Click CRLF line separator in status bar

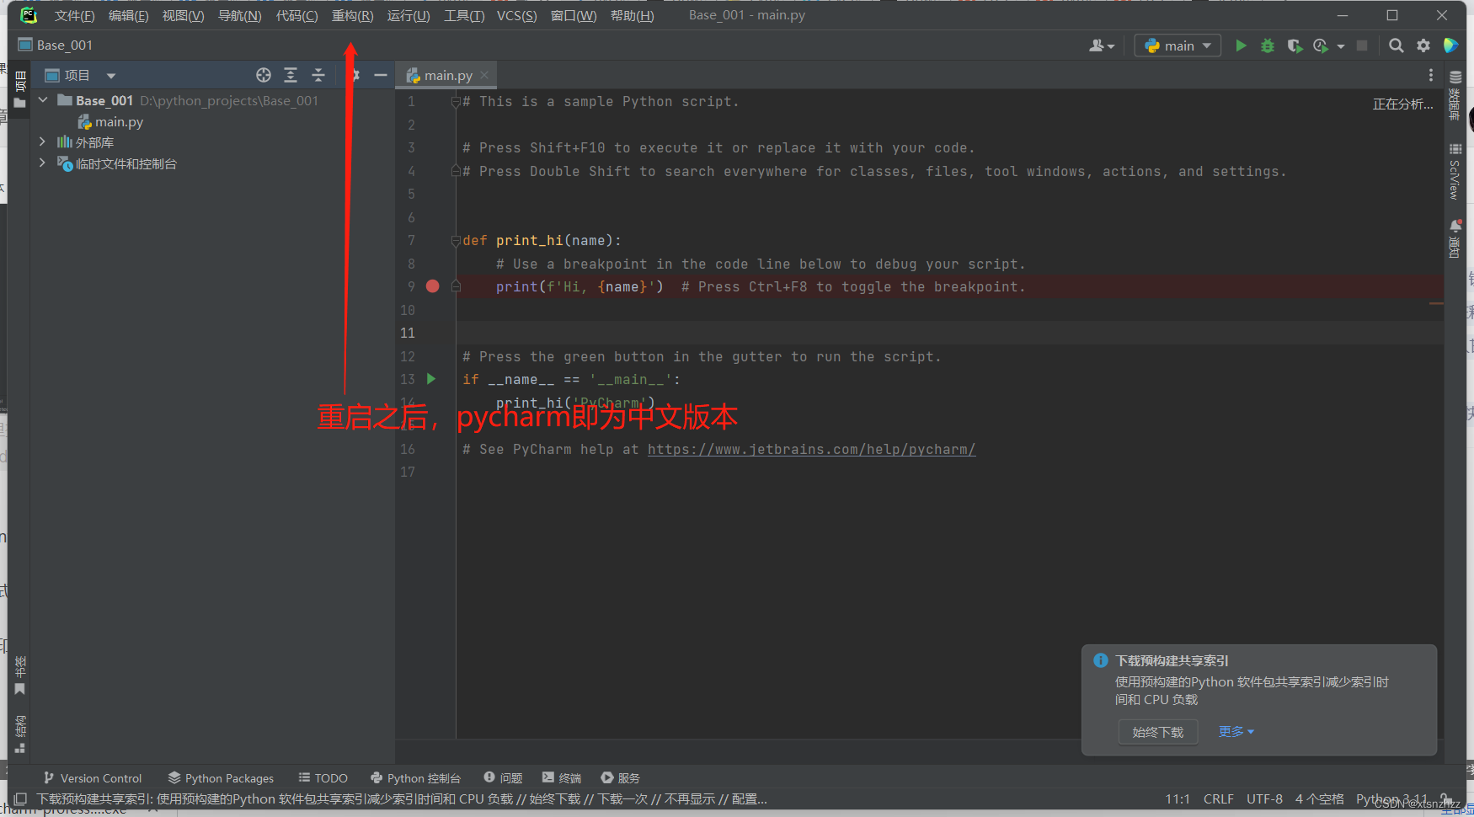(x=1219, y=798)
